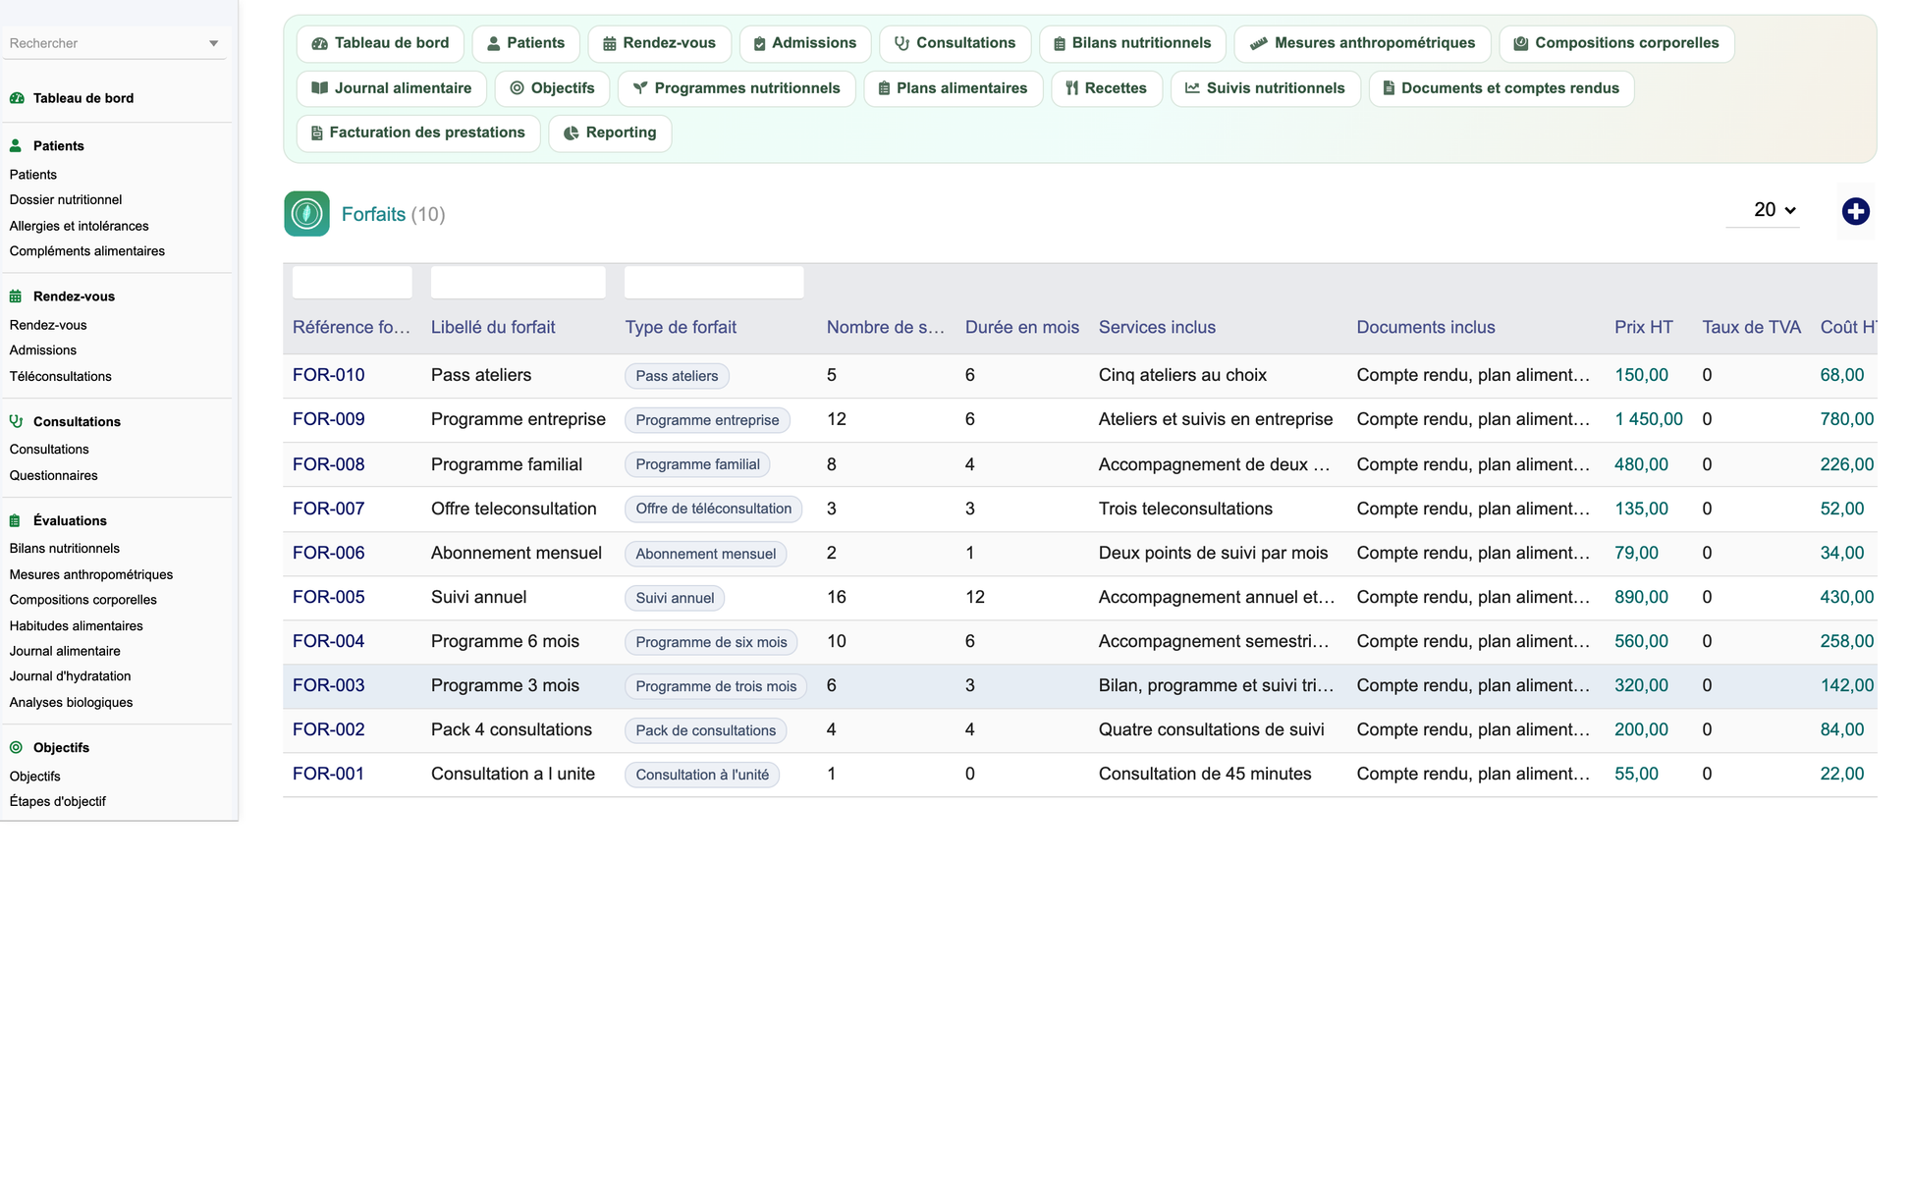Image resolution: width=1911 pixels, height=1182 pixels.
Task: Open forfait FOR-004 link
Action: (328, 641)
